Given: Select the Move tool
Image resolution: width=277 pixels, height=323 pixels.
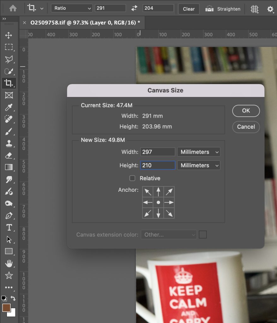Looking at the screenshot, I should click(9, 35).
